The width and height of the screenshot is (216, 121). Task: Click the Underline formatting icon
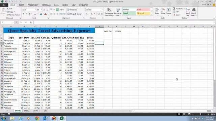pos(29,14)
